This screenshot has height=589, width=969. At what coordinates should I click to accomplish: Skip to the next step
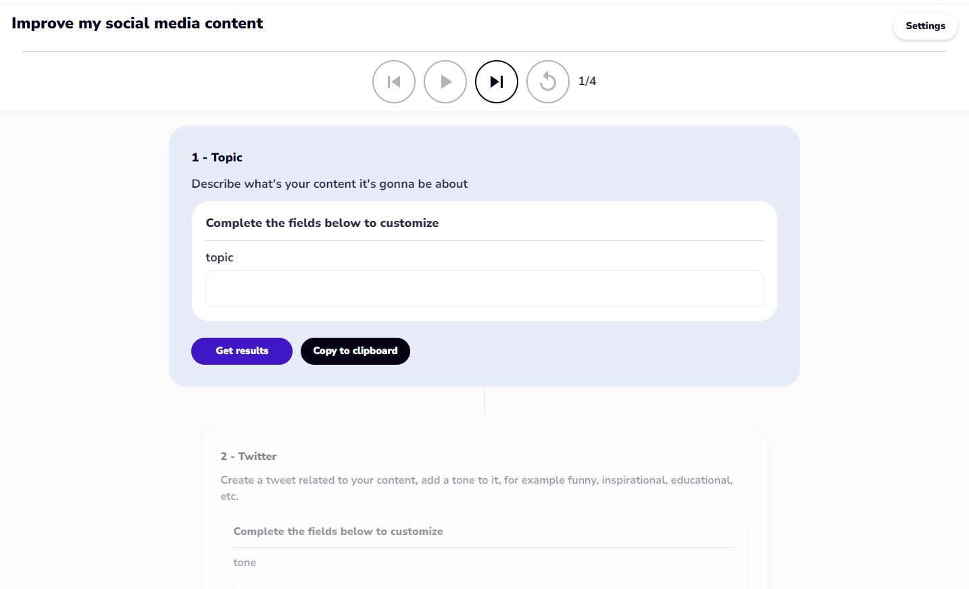(x=497, y=82)
